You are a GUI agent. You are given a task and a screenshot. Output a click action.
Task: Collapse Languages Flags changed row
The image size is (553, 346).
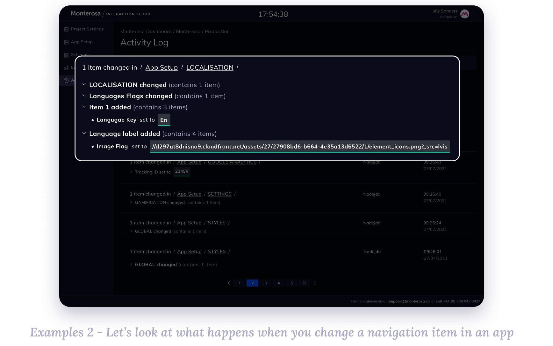(84, 96)
